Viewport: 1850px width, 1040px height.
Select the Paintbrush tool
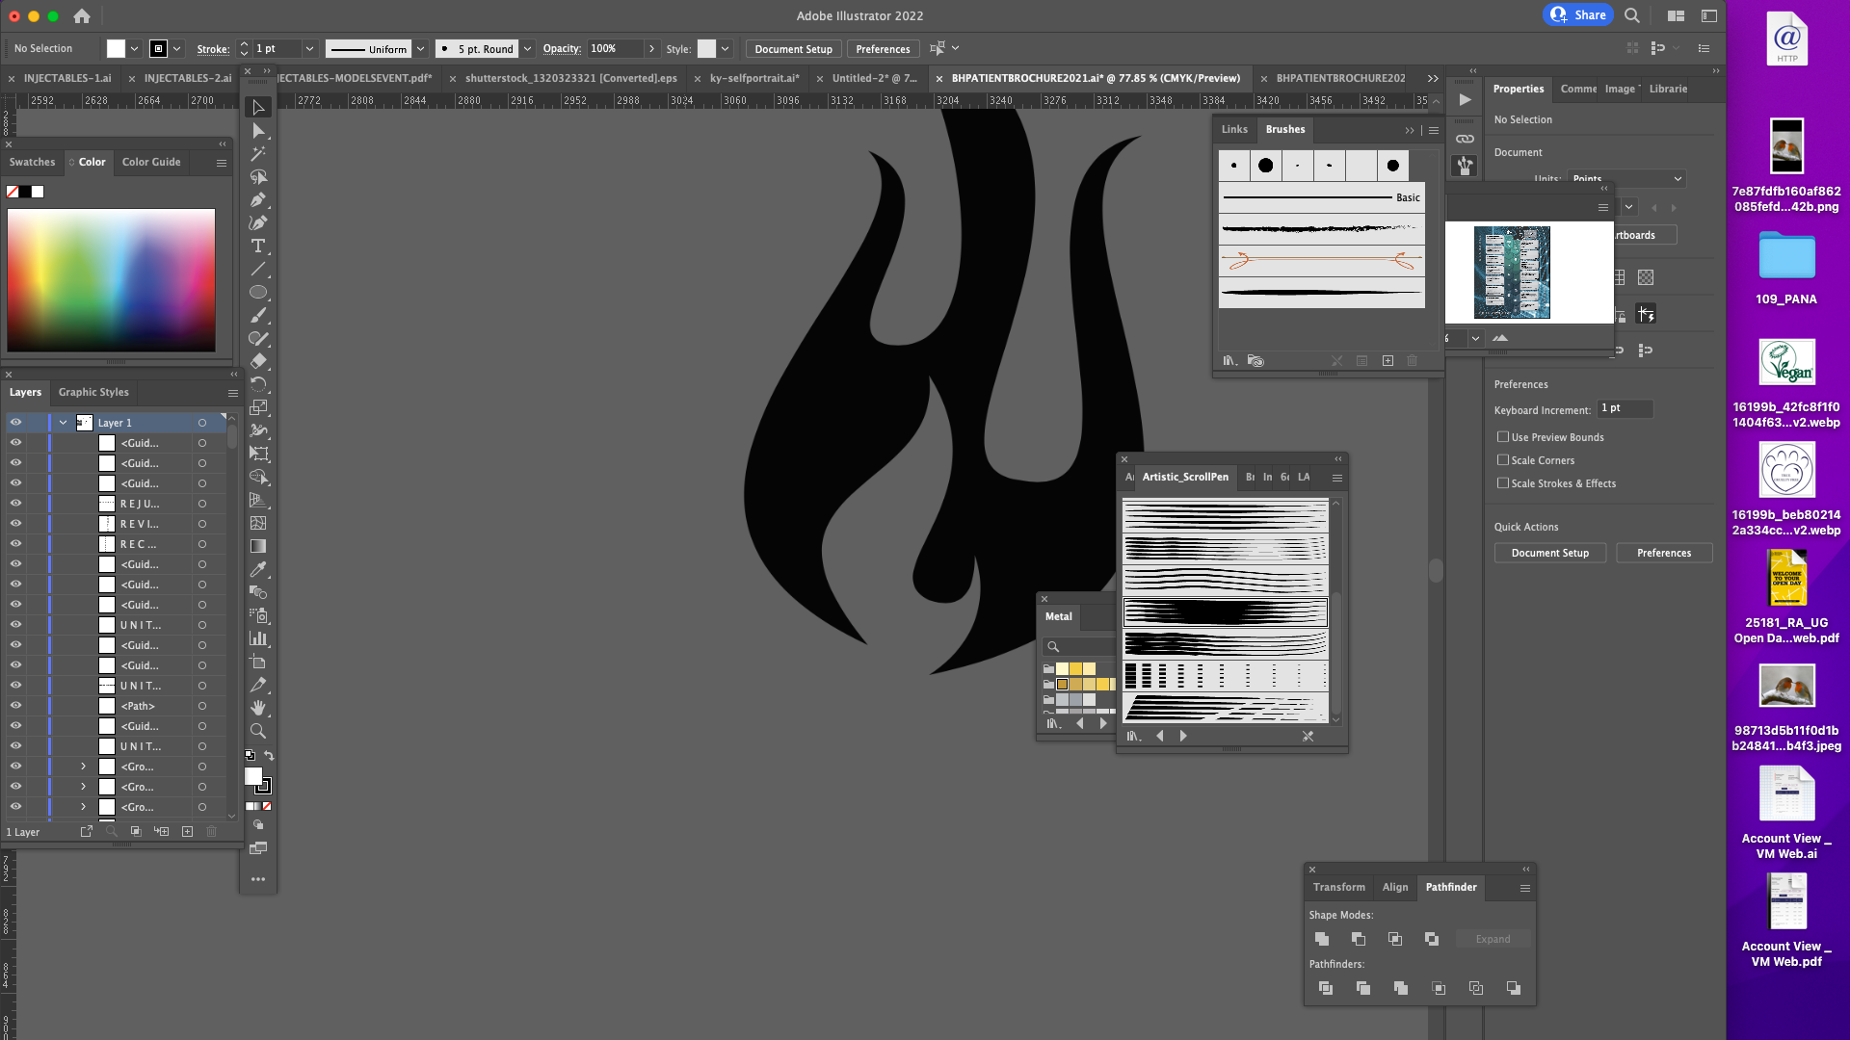258,316
